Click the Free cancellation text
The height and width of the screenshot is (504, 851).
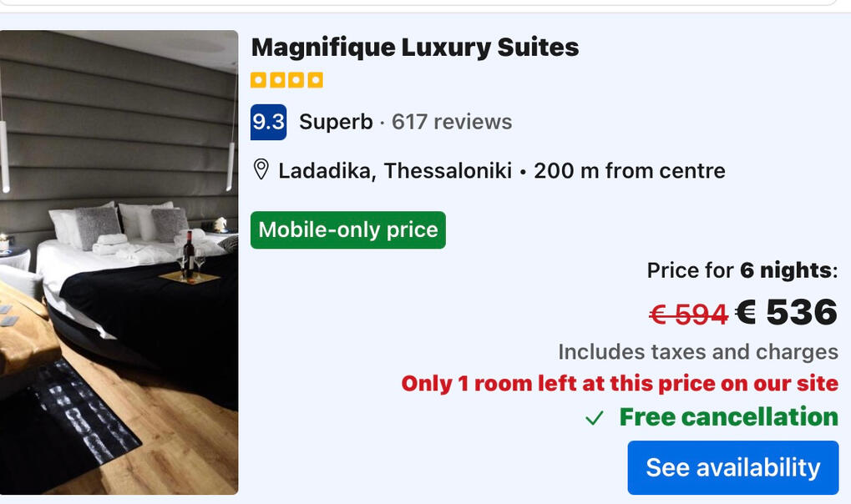pyautogui.click(x=728, y=417)
